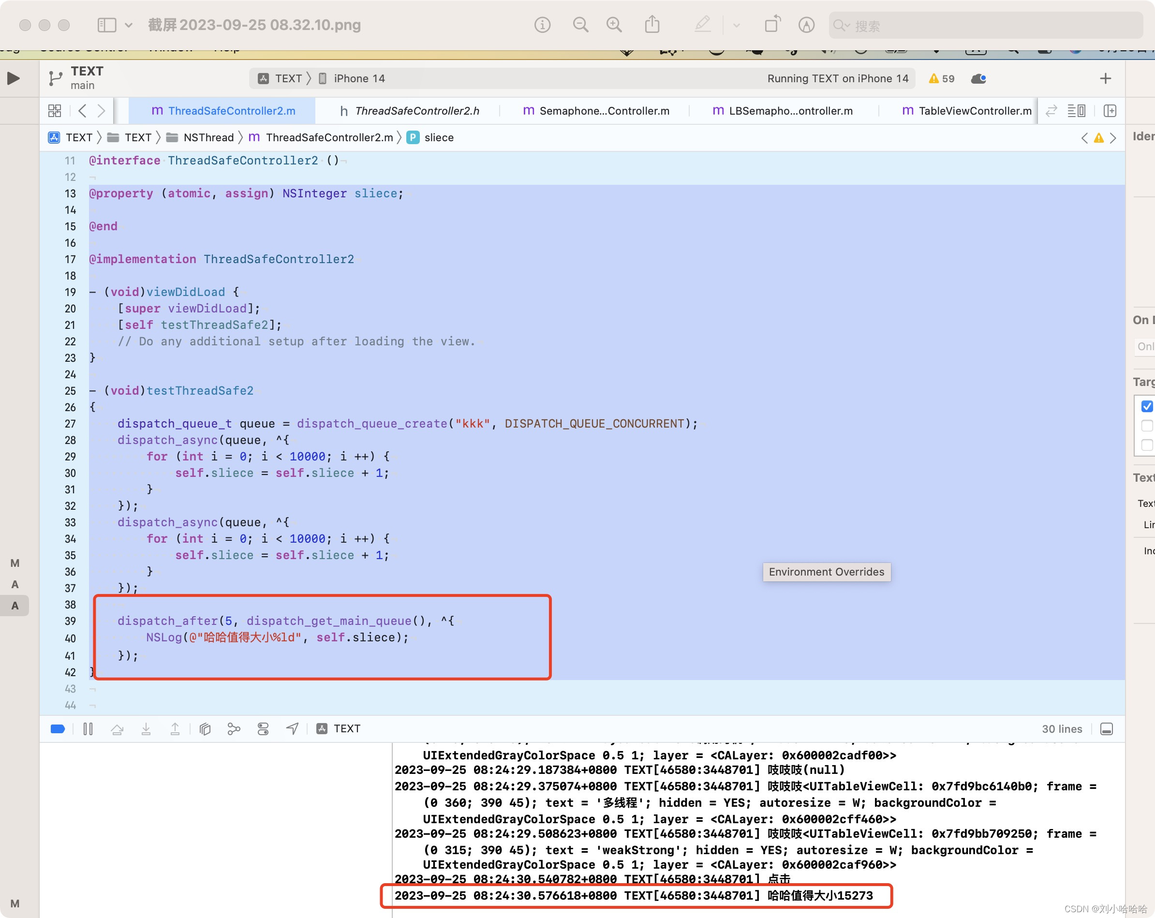Click 'dispatch_after' on code line 39
Viewport: 1155px width, 918px height.
click(168, 622)
